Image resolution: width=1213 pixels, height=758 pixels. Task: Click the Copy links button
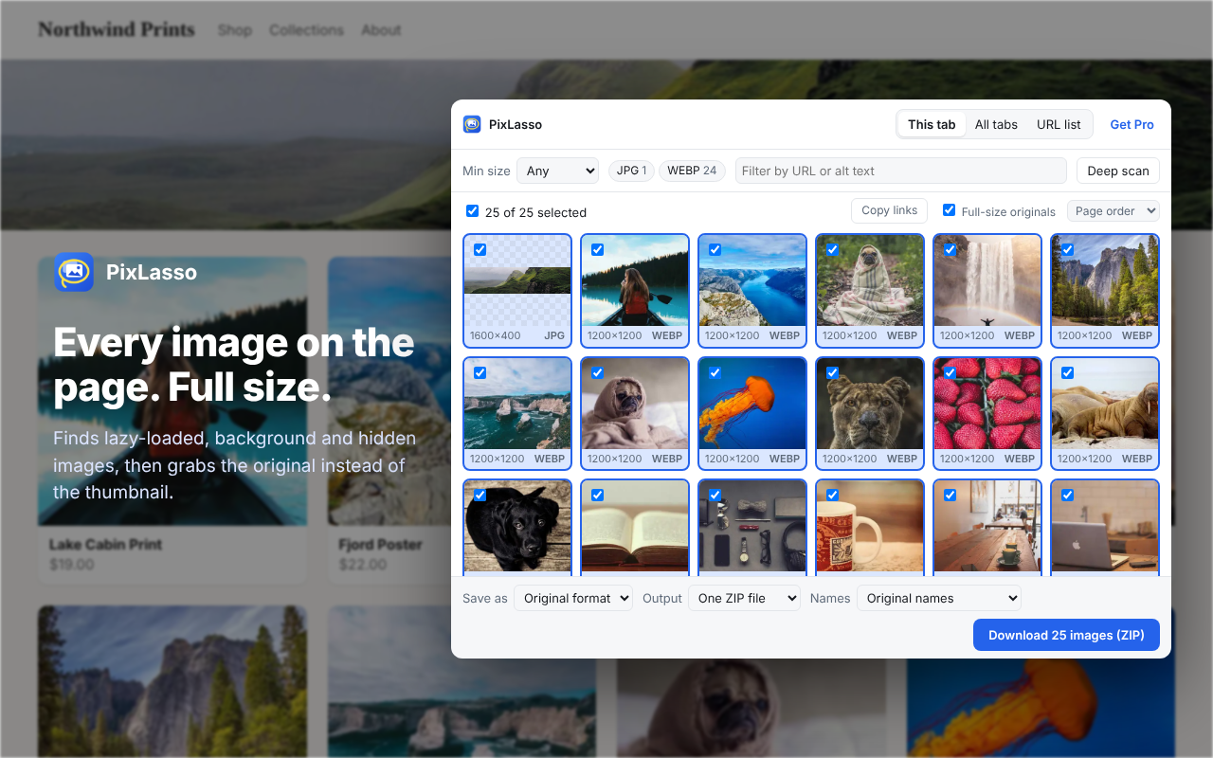[890, 210]
